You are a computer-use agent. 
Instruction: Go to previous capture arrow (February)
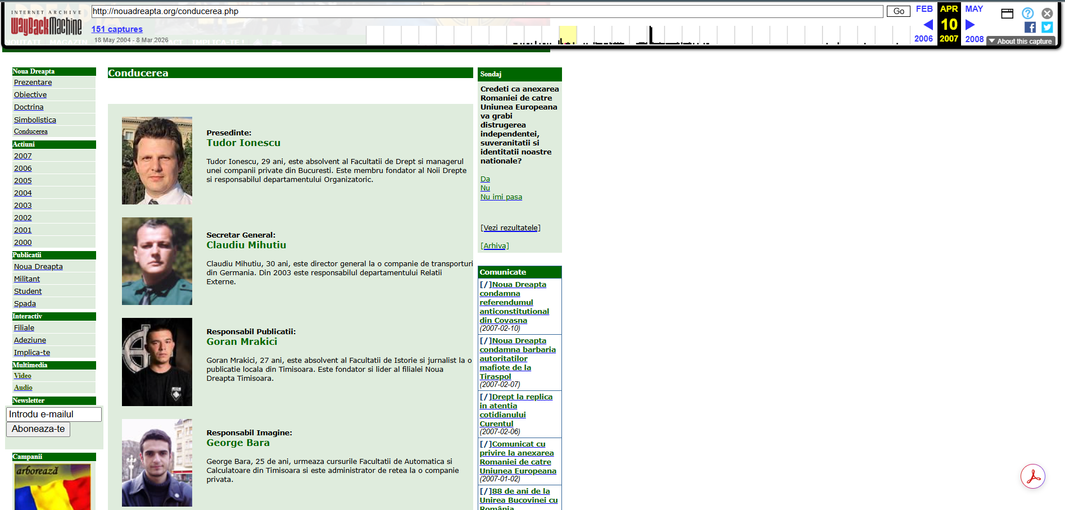coord(928,25)
